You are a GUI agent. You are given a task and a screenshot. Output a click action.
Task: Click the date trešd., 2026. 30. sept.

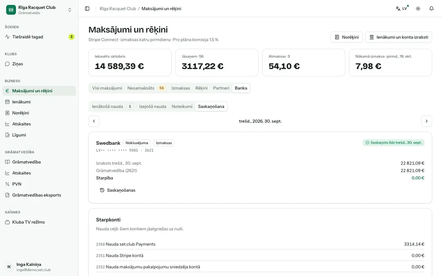260,121
